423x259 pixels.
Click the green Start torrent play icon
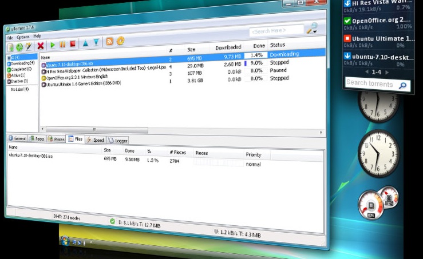(x=53, y=45)
